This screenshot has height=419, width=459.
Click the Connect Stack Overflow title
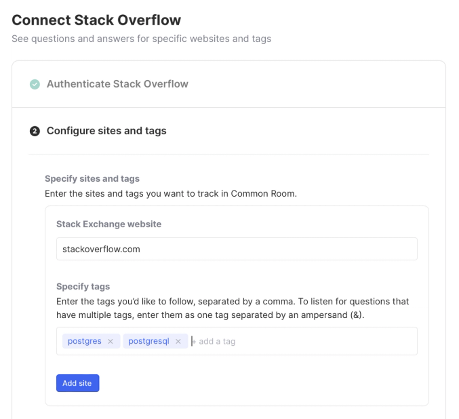[96, 20]
